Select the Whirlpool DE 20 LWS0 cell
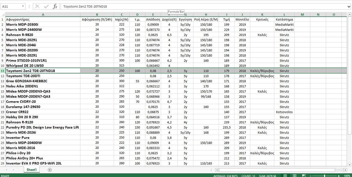The width and height of the screenshot is (352, 177). [x=43, y=66]
